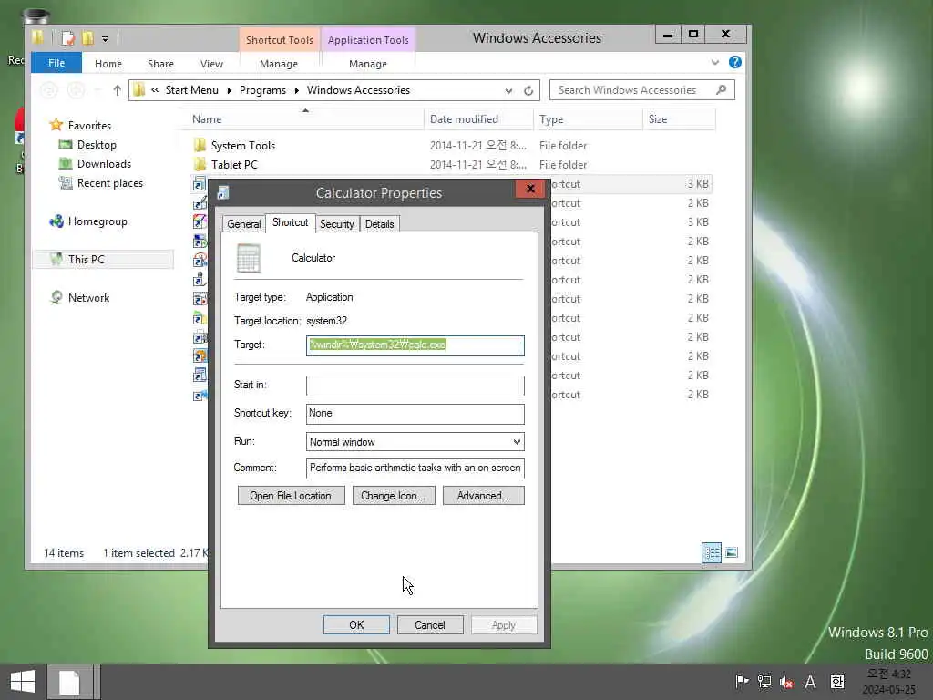Click the Change Icon button

pyautogui.click(x=394, y=496)
